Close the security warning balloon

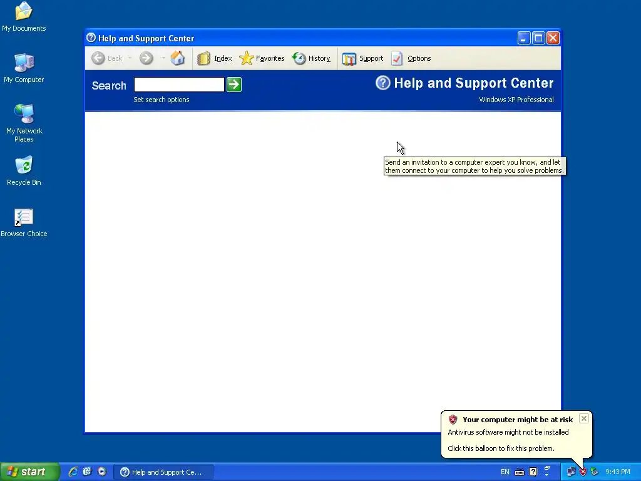584,418
